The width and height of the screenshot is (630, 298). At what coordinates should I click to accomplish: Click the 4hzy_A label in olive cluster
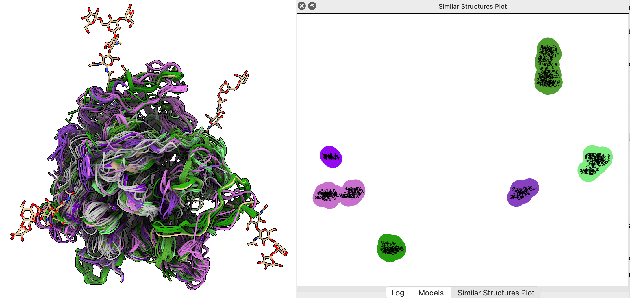click(550, 64)
